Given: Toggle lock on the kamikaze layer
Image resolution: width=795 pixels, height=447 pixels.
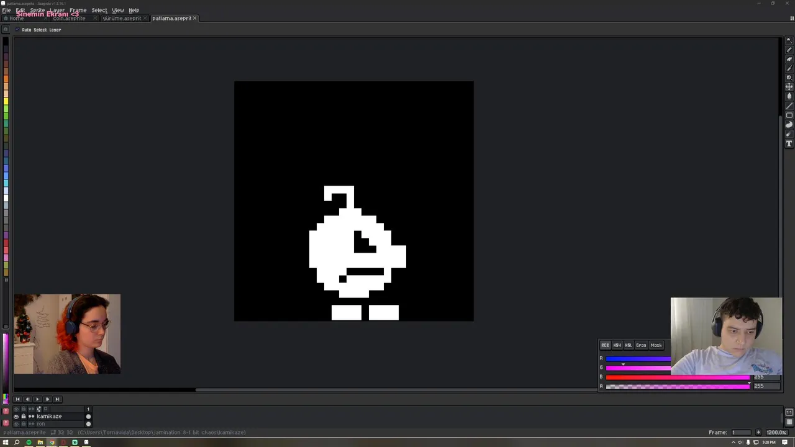Looking at the screenshot, I should pyautogui.click(x=24, y=417).
